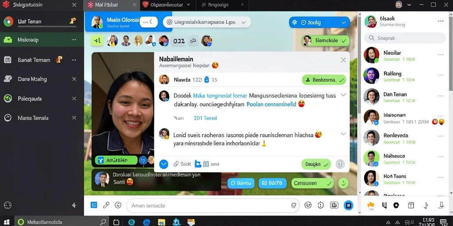The width and height of the screenshot is (453, 226).
Task: Expand the Lonid sueis message chevron
Action: 343,134
